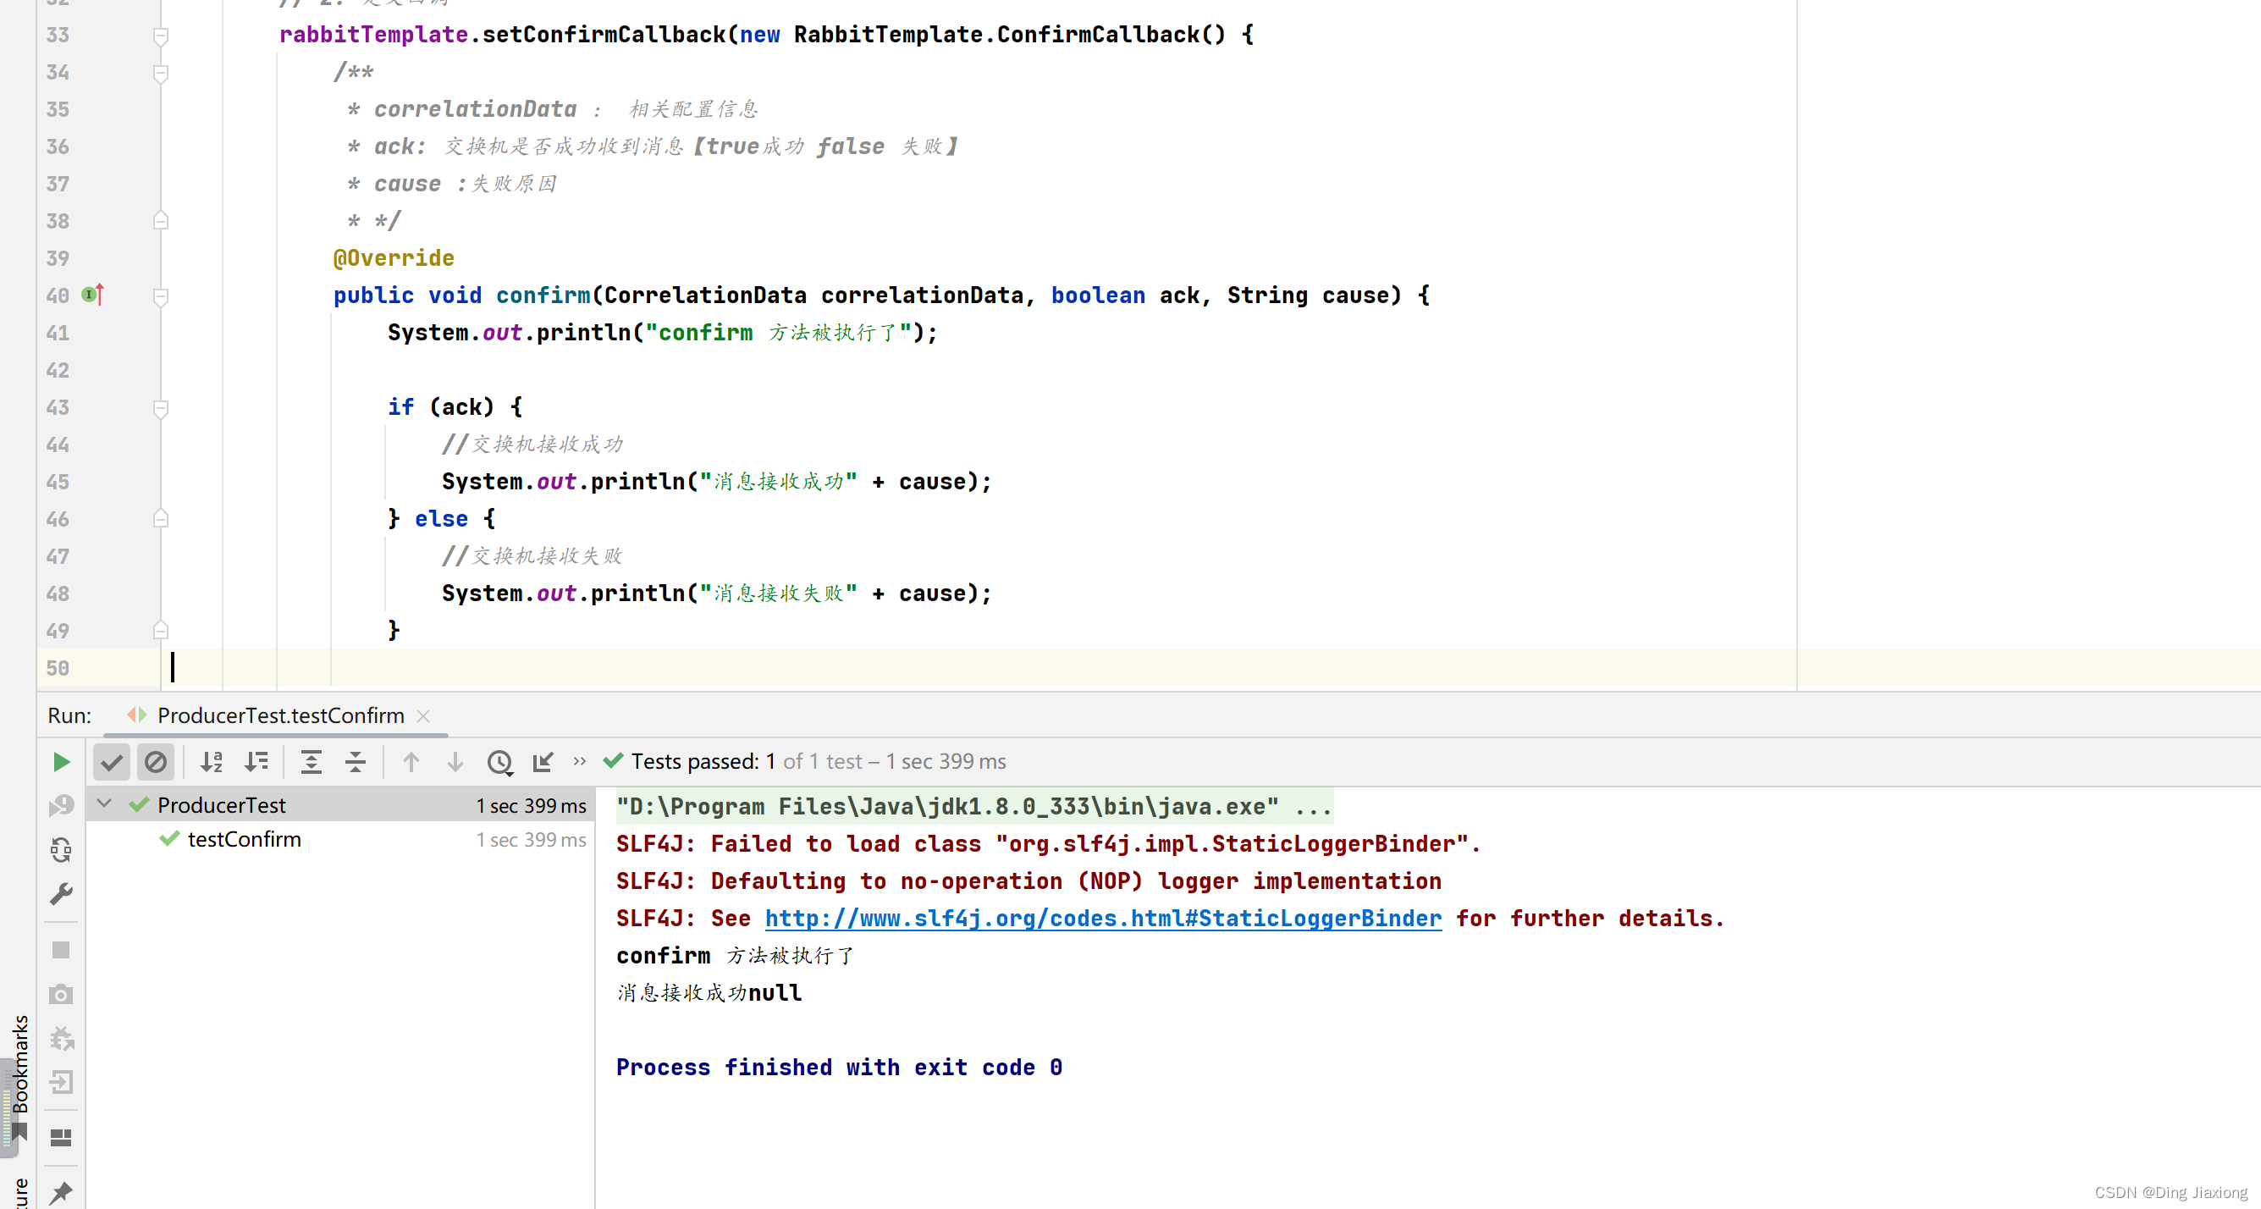Open run configuration wrench icon
The height and width of the screenshot is (1209, 2261).
(61, 893)
